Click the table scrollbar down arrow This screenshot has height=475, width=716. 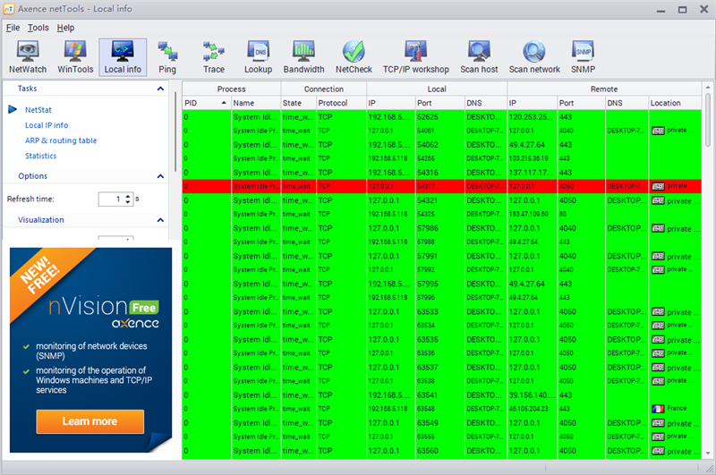point(708,454)
